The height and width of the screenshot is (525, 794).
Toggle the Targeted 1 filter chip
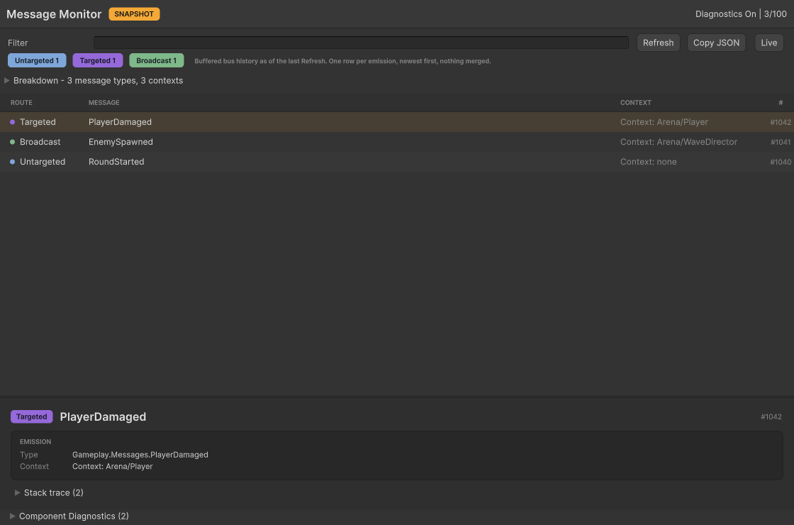point(98,61)
